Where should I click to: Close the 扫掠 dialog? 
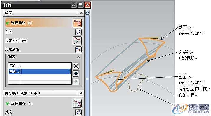(x=87, y=5)
